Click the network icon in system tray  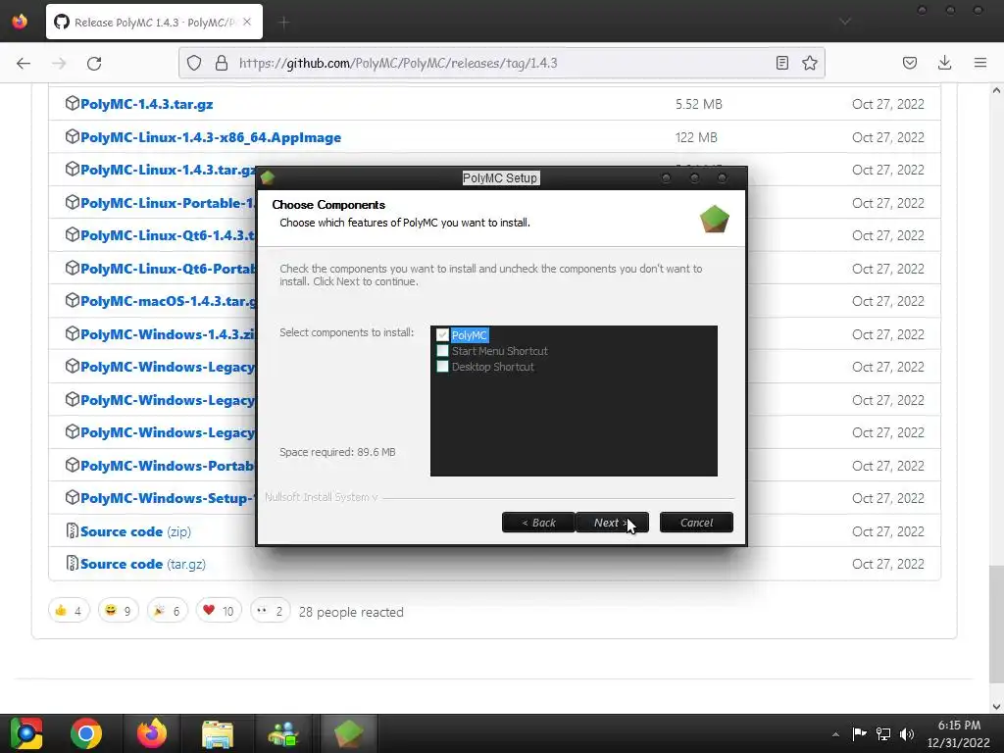[x=883, y=734]
